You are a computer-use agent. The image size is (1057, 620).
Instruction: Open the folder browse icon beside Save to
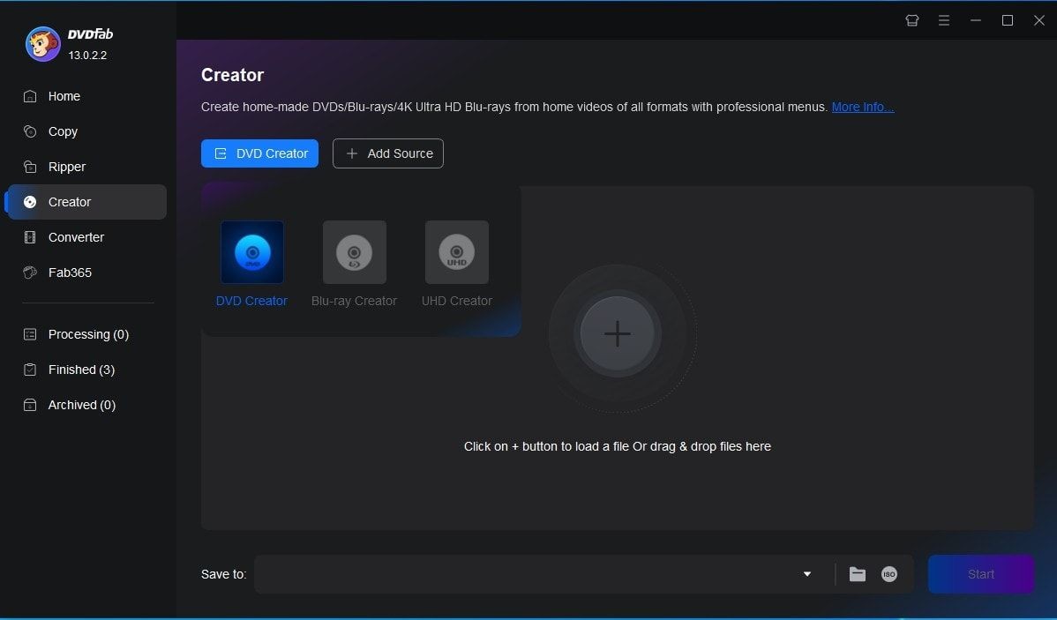857,574
